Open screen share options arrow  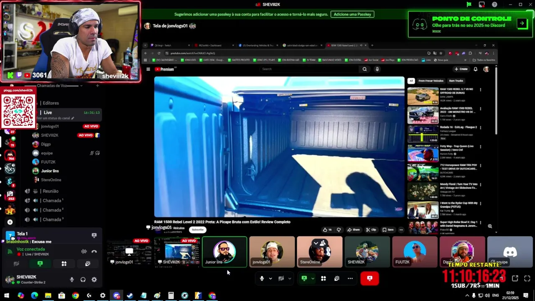tap(313, 278)
